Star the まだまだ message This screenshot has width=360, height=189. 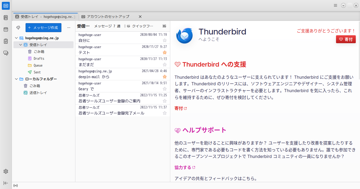click(165, 64)
